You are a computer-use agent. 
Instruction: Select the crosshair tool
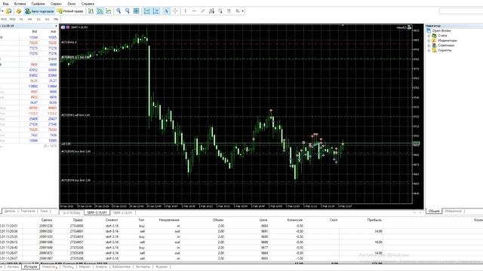tap(175, 11)
